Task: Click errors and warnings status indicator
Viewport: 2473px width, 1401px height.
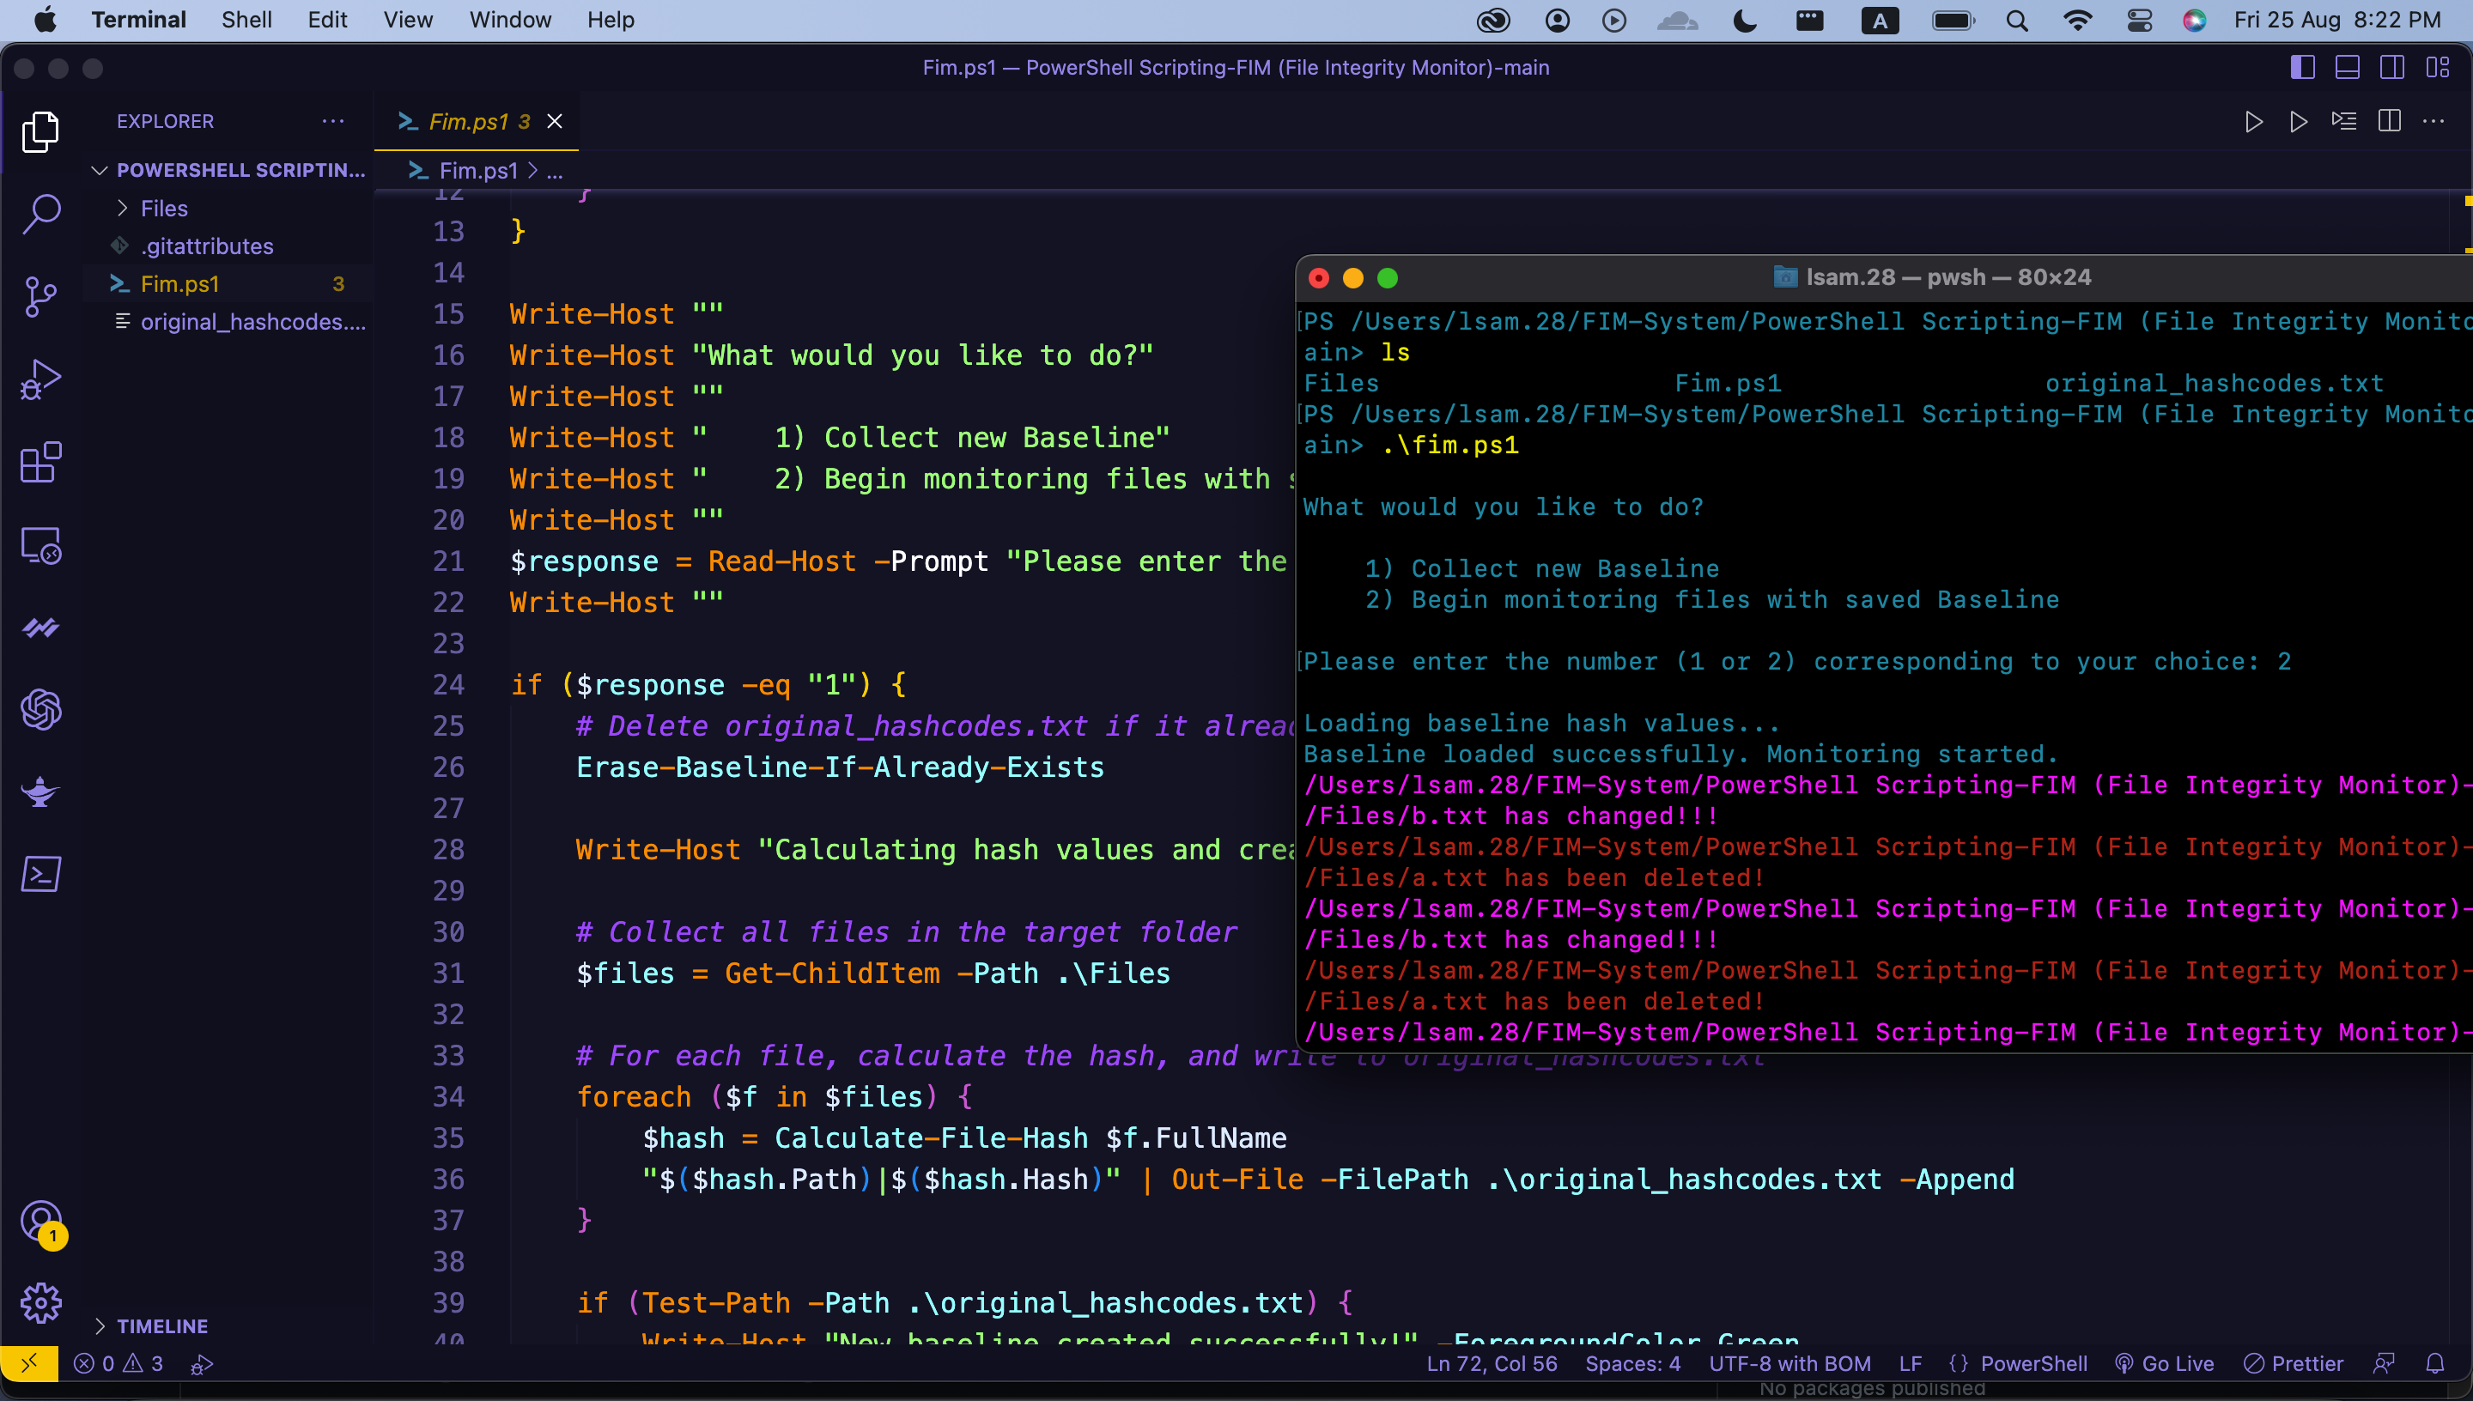Action: (119, 1363)
